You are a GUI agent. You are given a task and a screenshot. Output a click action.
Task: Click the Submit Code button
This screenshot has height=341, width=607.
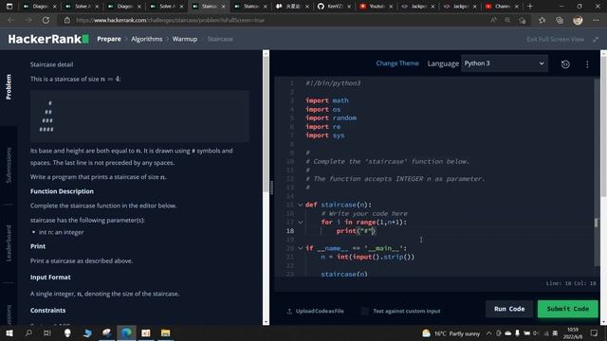pyautogui.click(x=567, y=309)
